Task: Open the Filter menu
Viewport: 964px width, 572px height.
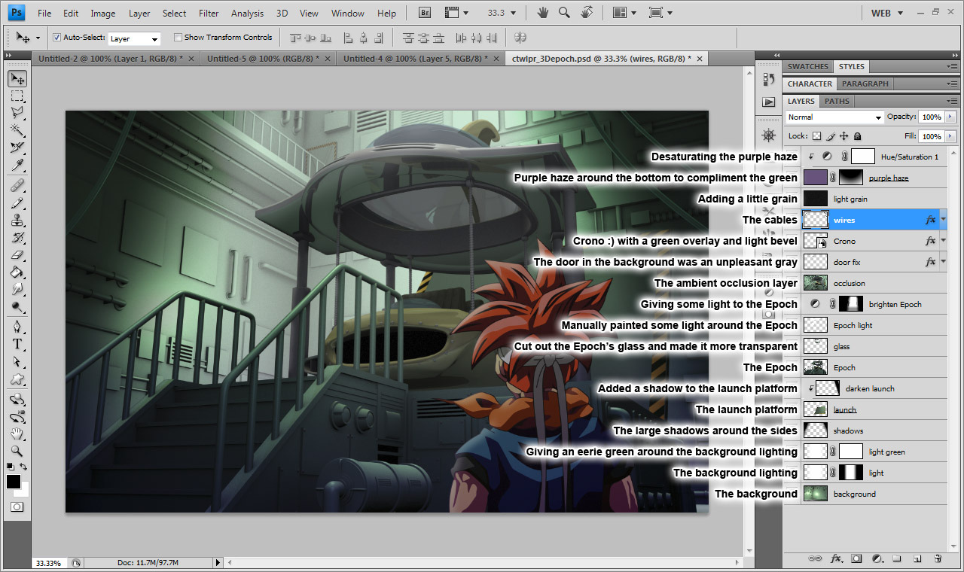Action: click(x=209, y=14)
